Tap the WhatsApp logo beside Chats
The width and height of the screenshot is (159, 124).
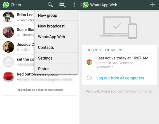[x=6, y=5]
